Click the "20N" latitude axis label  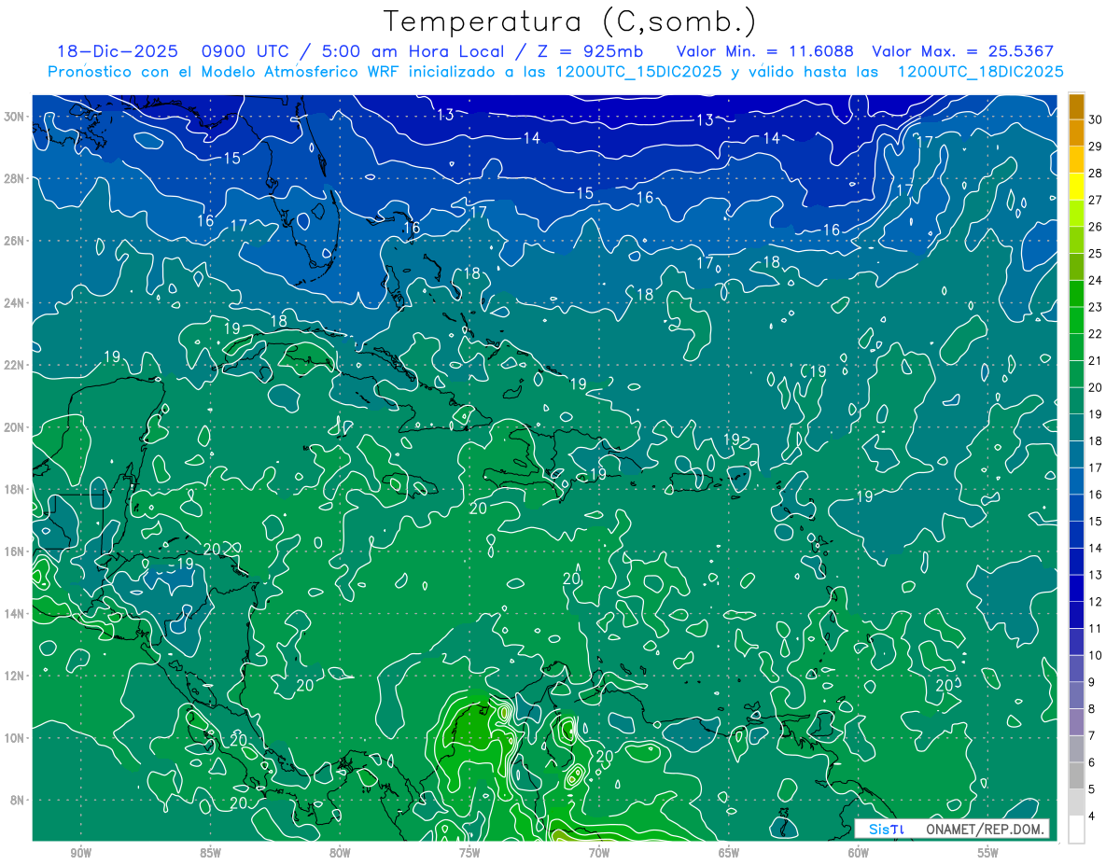[x=14, y=427]
